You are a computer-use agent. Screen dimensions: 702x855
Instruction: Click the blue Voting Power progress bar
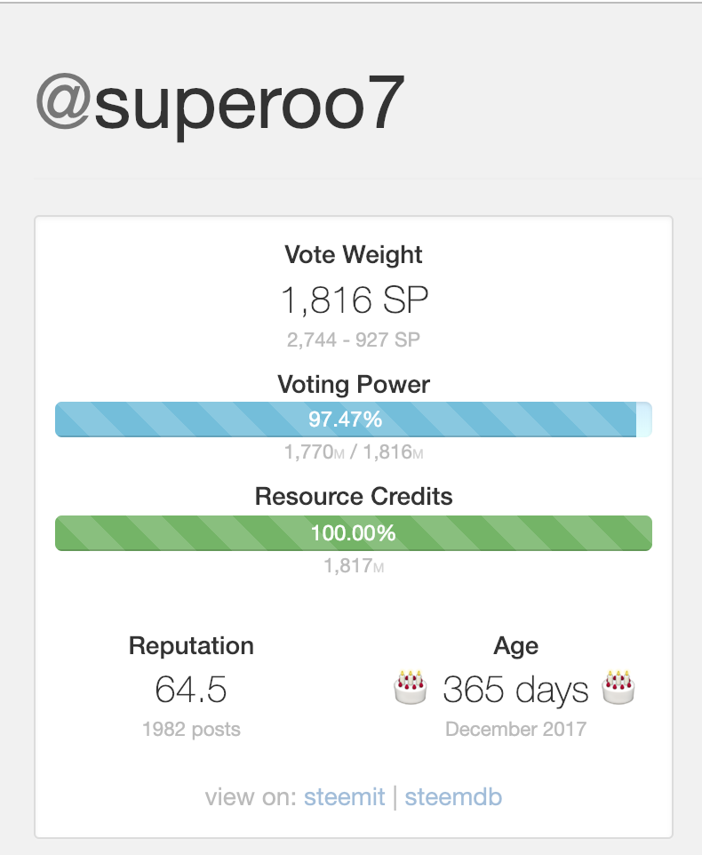tap(353, 419)
